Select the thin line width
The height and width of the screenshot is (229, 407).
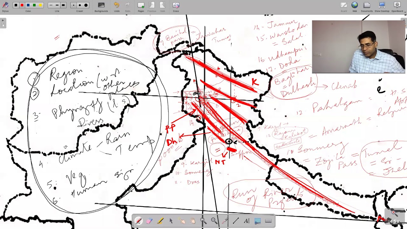pos(51,5)
